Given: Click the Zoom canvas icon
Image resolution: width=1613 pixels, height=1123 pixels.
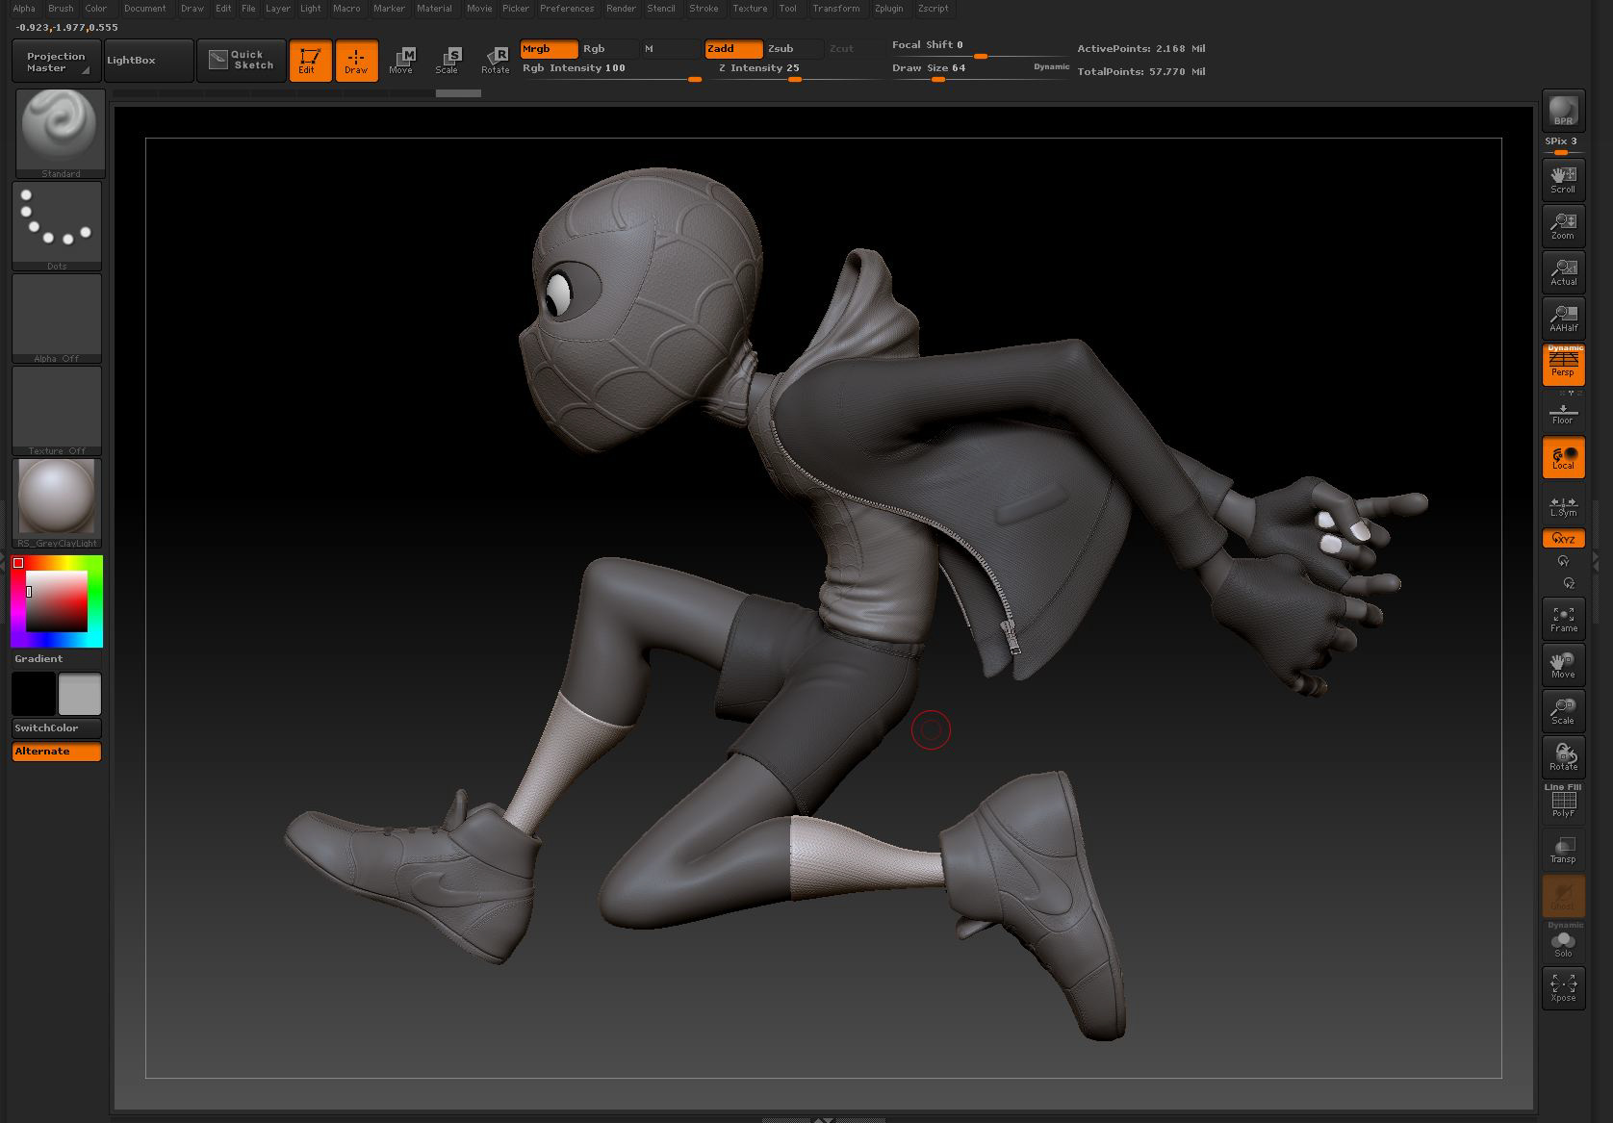Looking at the screenshot, I should pos(1563,225).
